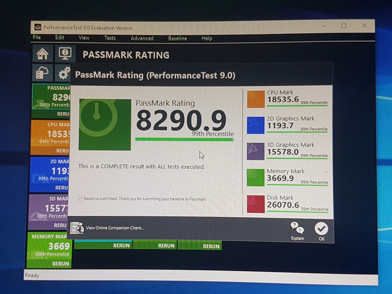This screenshot has width=392, height=294.
Task: Click View Online Comparison Charts link
Action: (115, 228)
